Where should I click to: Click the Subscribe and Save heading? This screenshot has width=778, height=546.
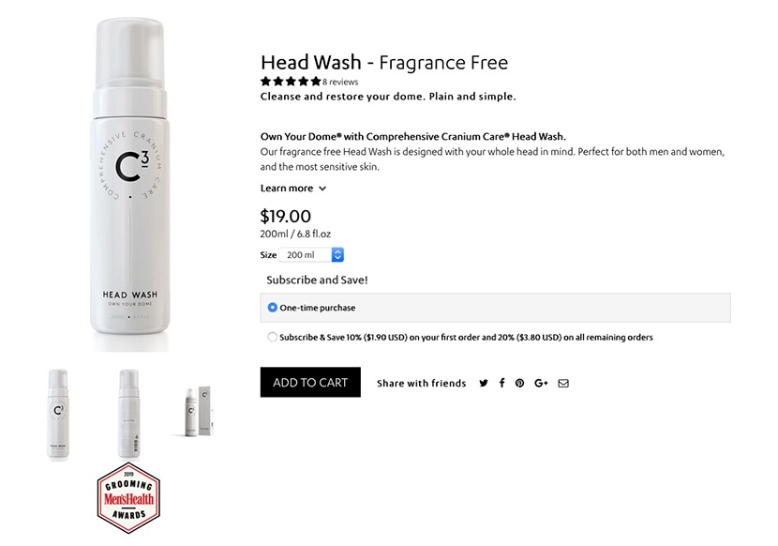click(317, 280)
